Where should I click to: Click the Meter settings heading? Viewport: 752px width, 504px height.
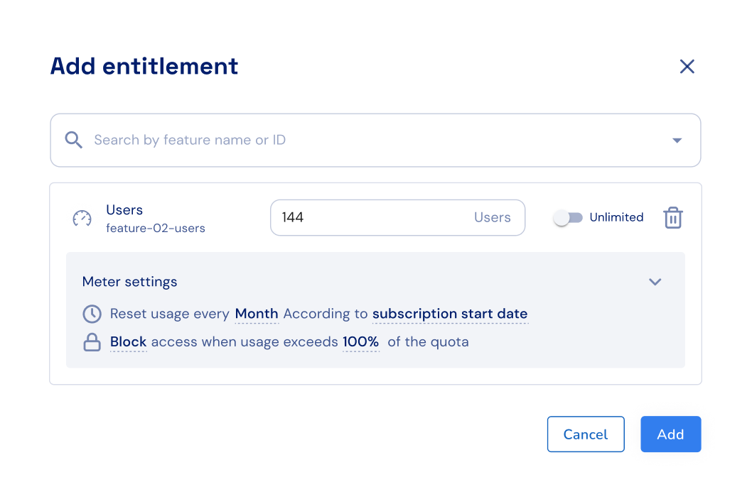[x=130, y=282]
